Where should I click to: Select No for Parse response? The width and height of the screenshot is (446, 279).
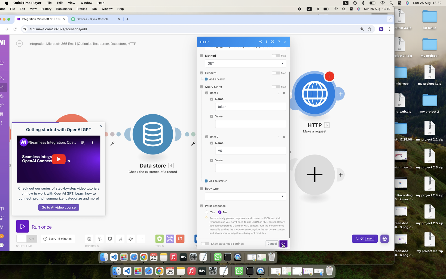pyautogui.click(x=220, y=212)
